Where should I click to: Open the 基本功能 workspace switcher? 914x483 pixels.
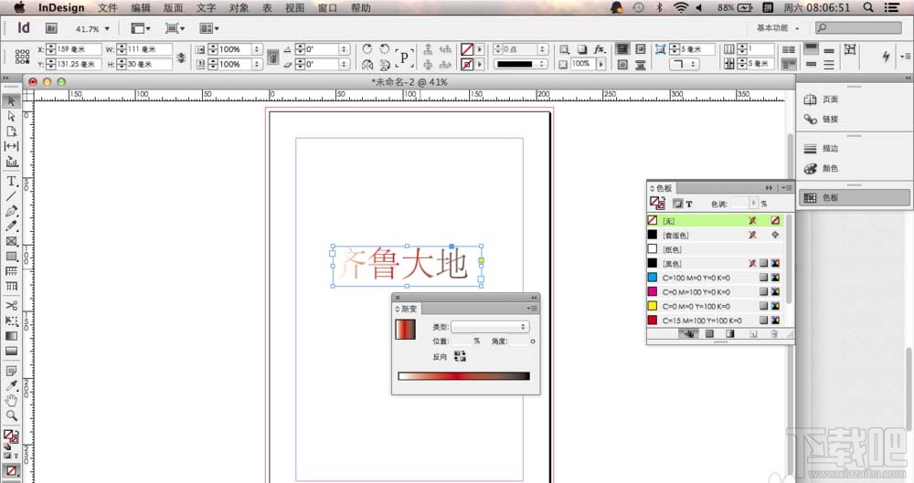778,27
